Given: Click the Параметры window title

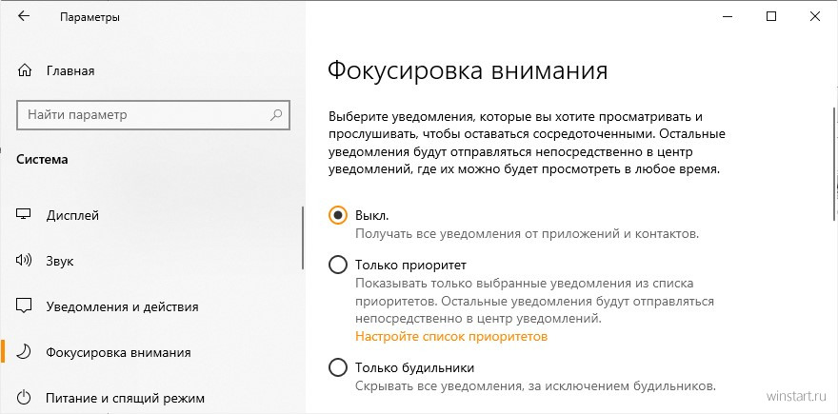Looking at the screenshot, I should pyautogui.click(x=90, y=17).
